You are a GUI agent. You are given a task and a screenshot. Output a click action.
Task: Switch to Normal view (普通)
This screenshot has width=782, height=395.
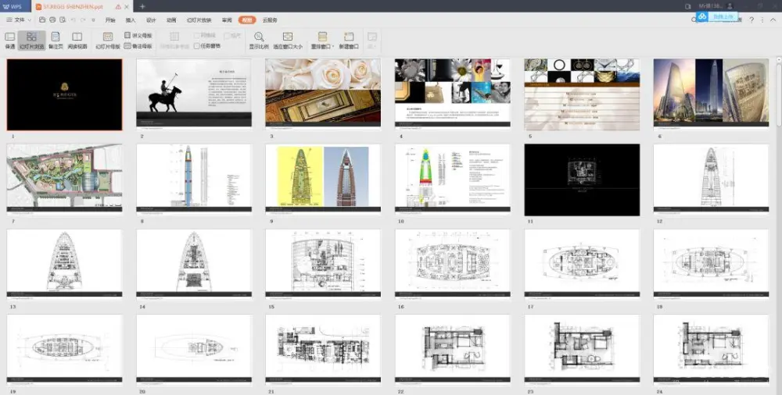point(10,40)
